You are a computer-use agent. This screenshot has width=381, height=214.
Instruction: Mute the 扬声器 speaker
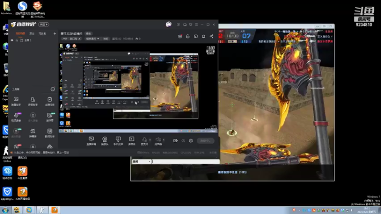[x=158, y=141]
